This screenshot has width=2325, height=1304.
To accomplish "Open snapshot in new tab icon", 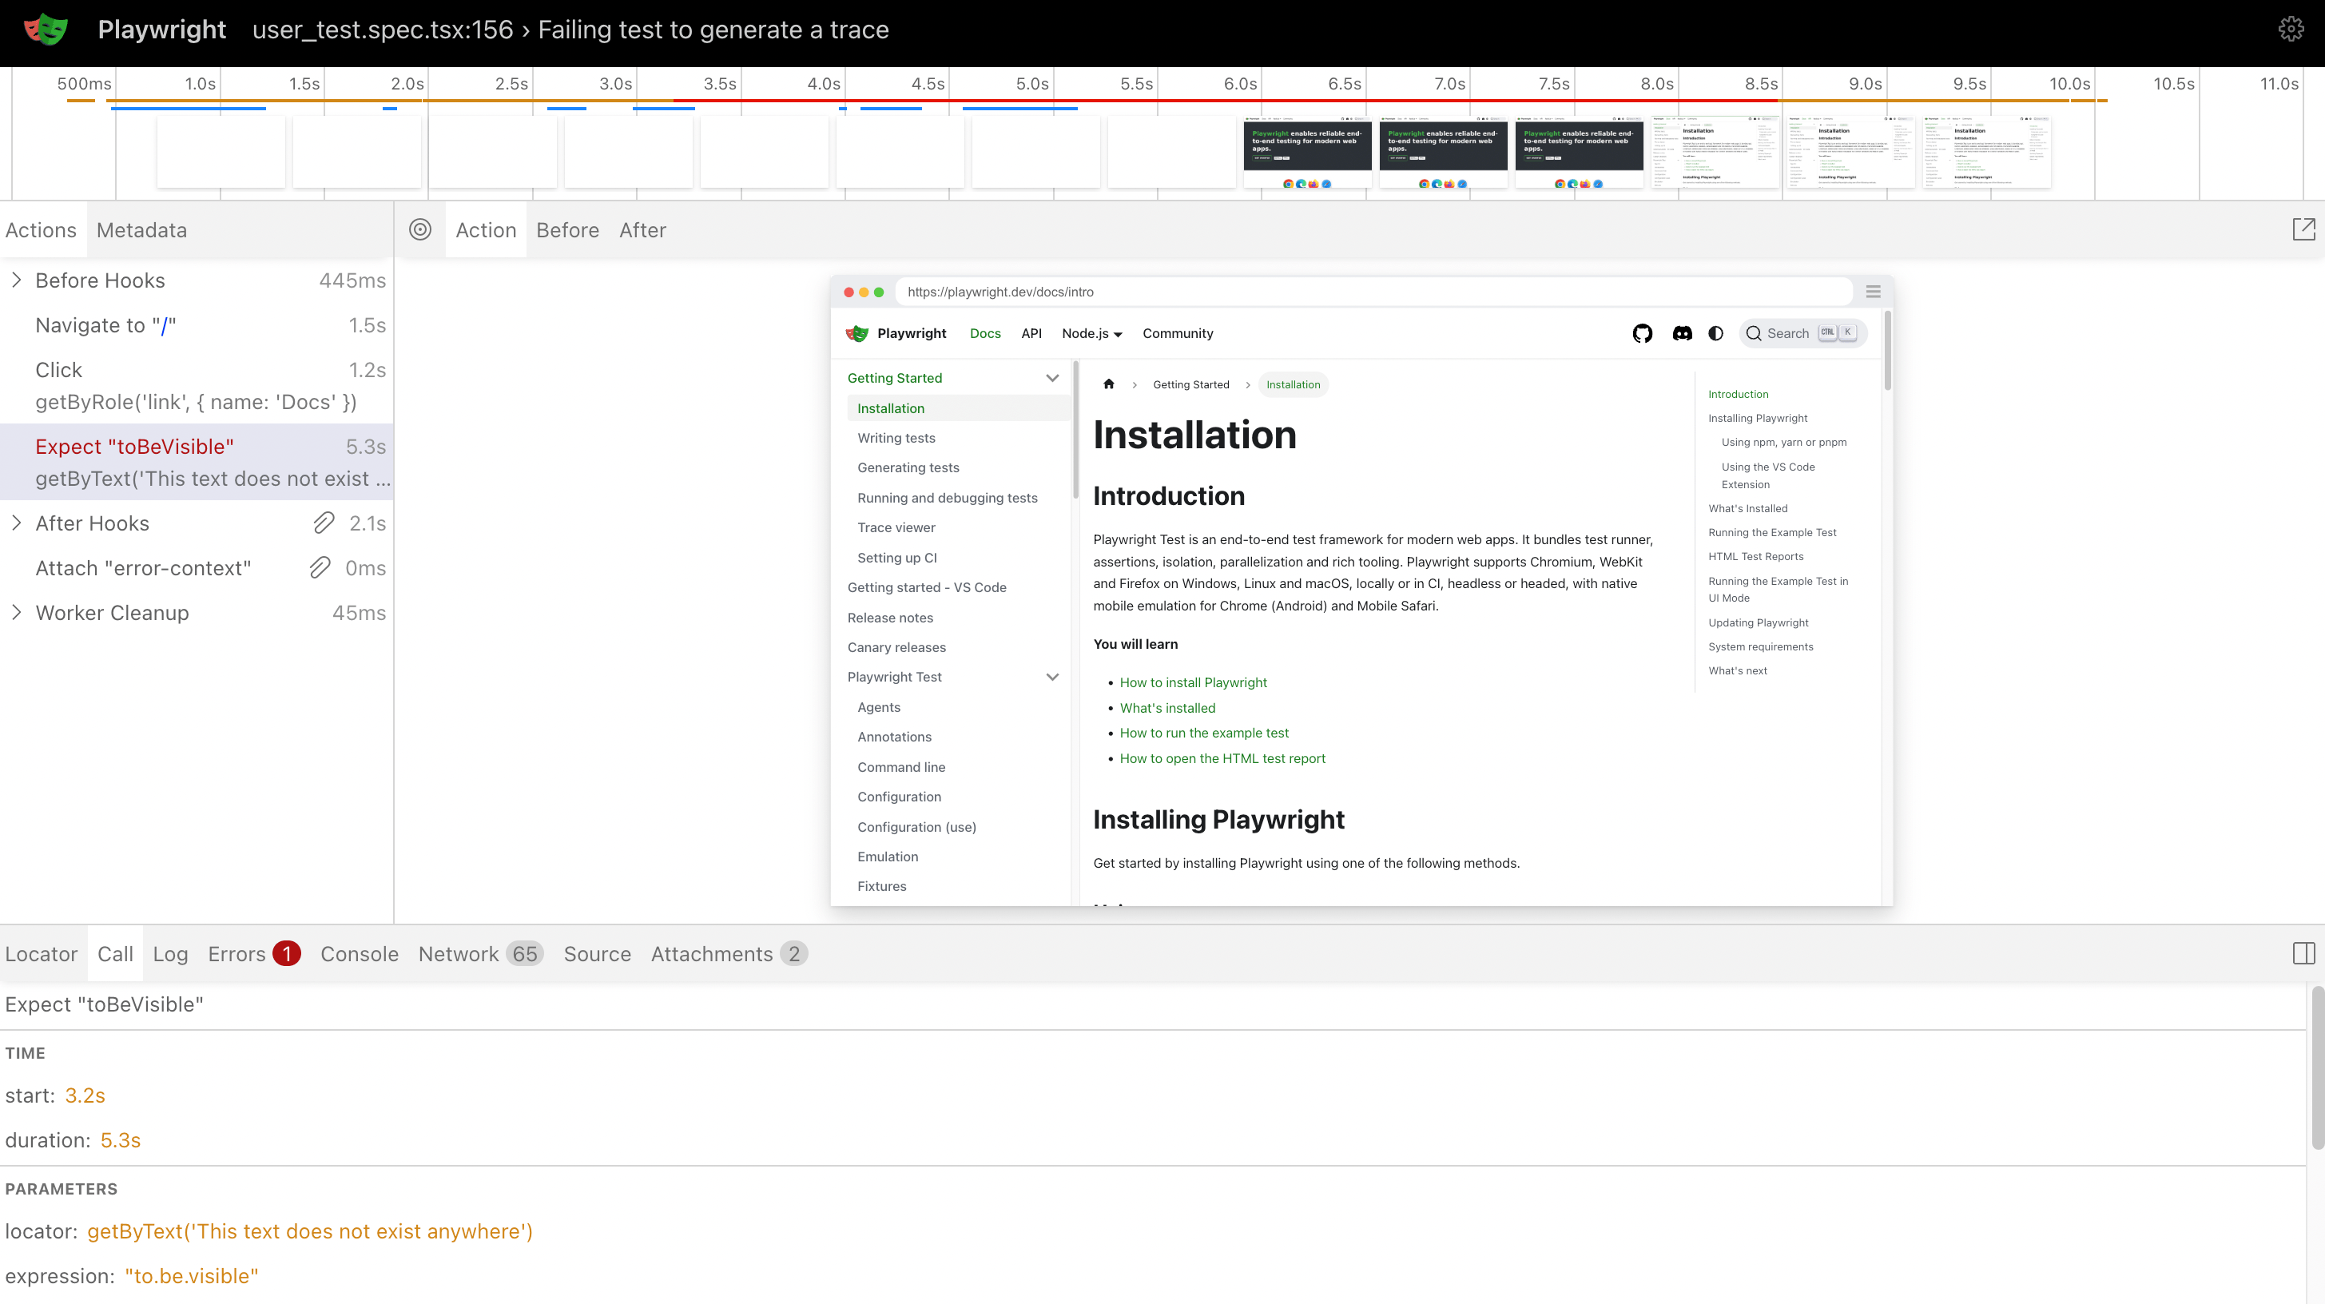I will pos(2303,230).
